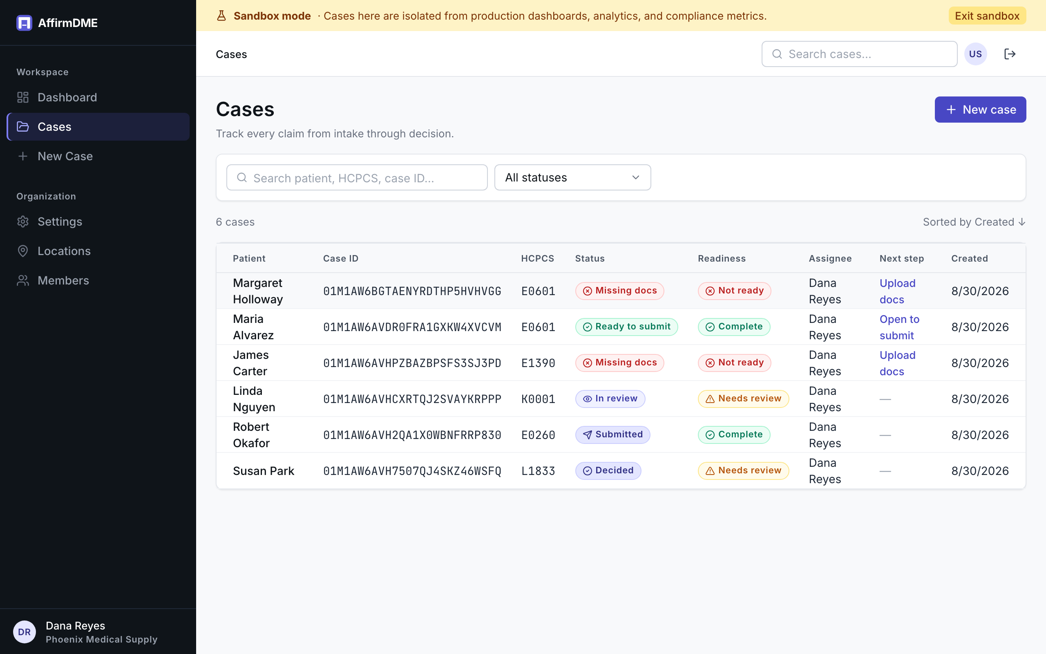Click the Status column header
Image resolution: width=1046 pixels, height=654 pixels.
[x=590, y=258]
